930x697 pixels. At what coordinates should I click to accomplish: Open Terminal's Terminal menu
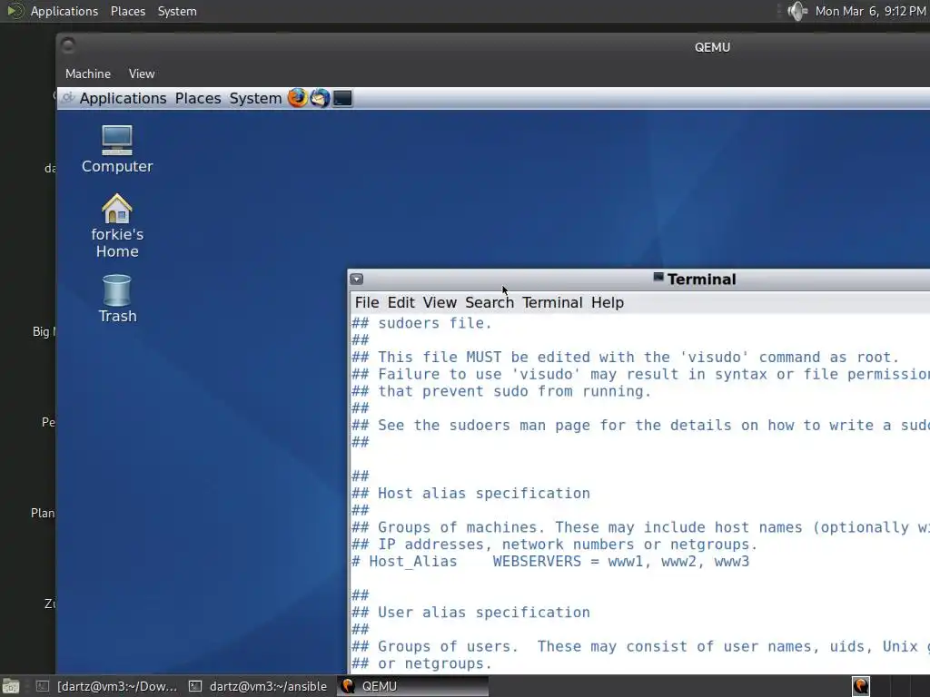point(552,303)
